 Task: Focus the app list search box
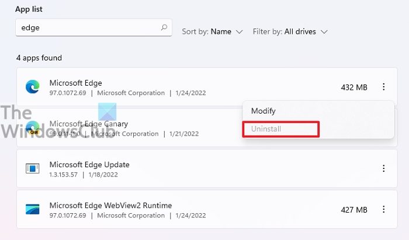tap(88, 27)
